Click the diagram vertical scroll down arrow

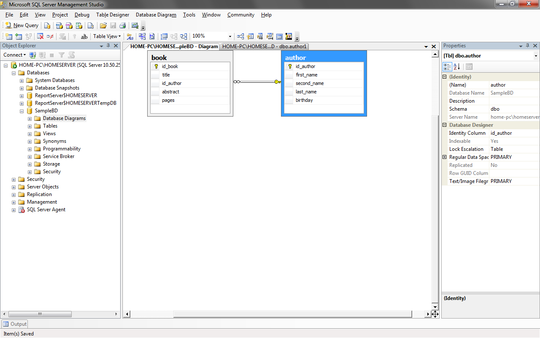[x=435, y=306]
